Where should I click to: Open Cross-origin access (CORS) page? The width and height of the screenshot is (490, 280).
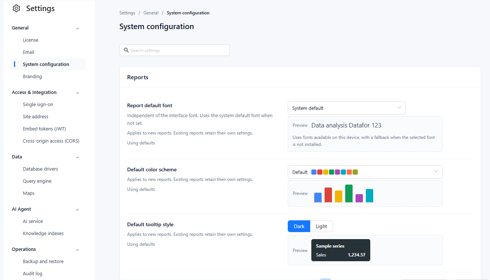51,141
